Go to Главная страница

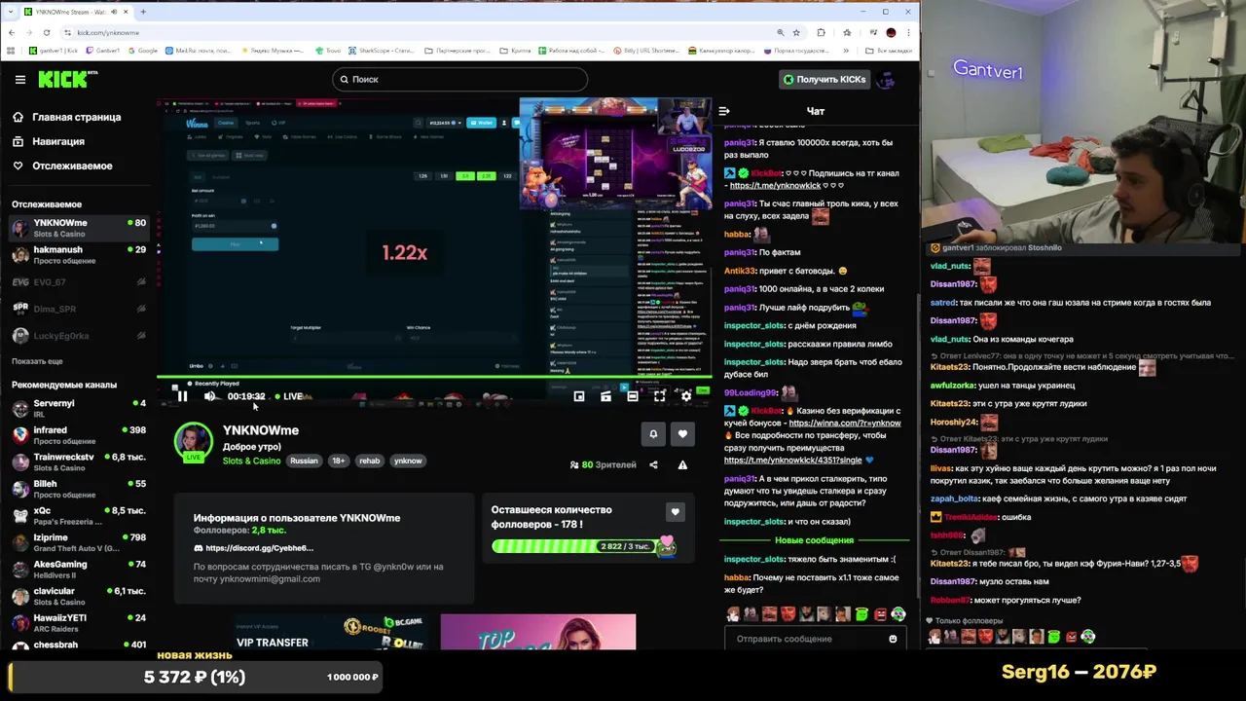(66, 117)
